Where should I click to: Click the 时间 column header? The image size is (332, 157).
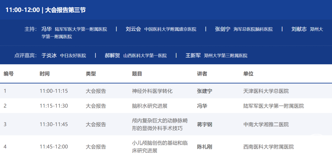(45, 74)
